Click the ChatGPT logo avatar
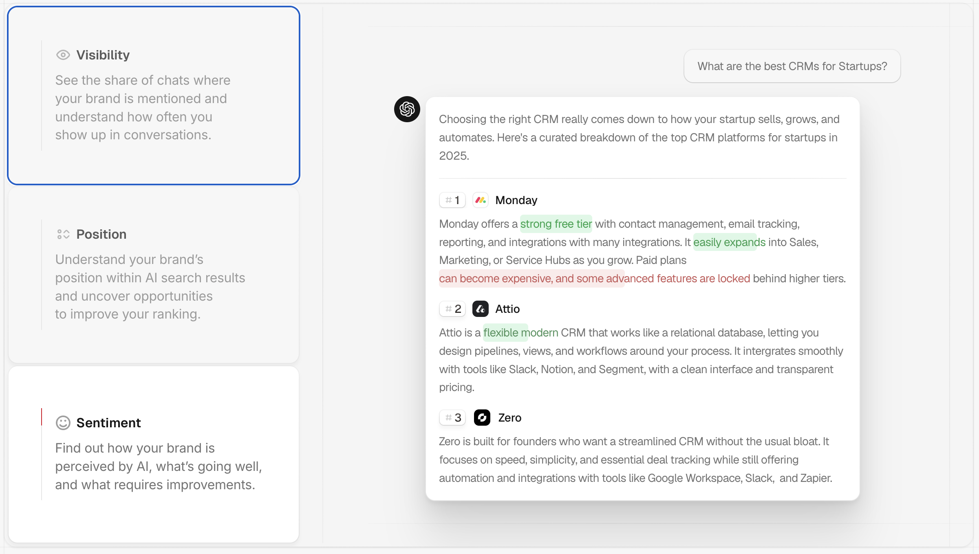 tap(407, 109)
